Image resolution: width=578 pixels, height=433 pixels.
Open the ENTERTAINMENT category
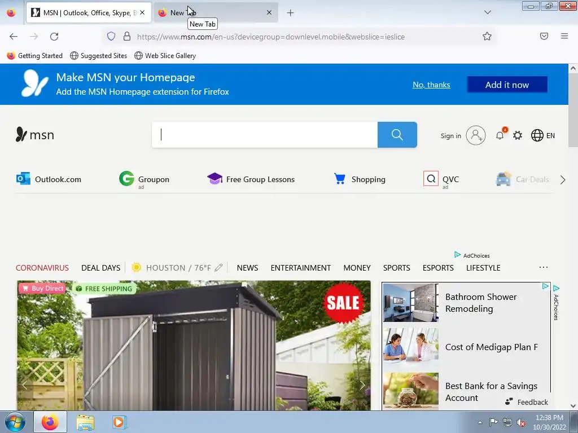tap(301, 268)
